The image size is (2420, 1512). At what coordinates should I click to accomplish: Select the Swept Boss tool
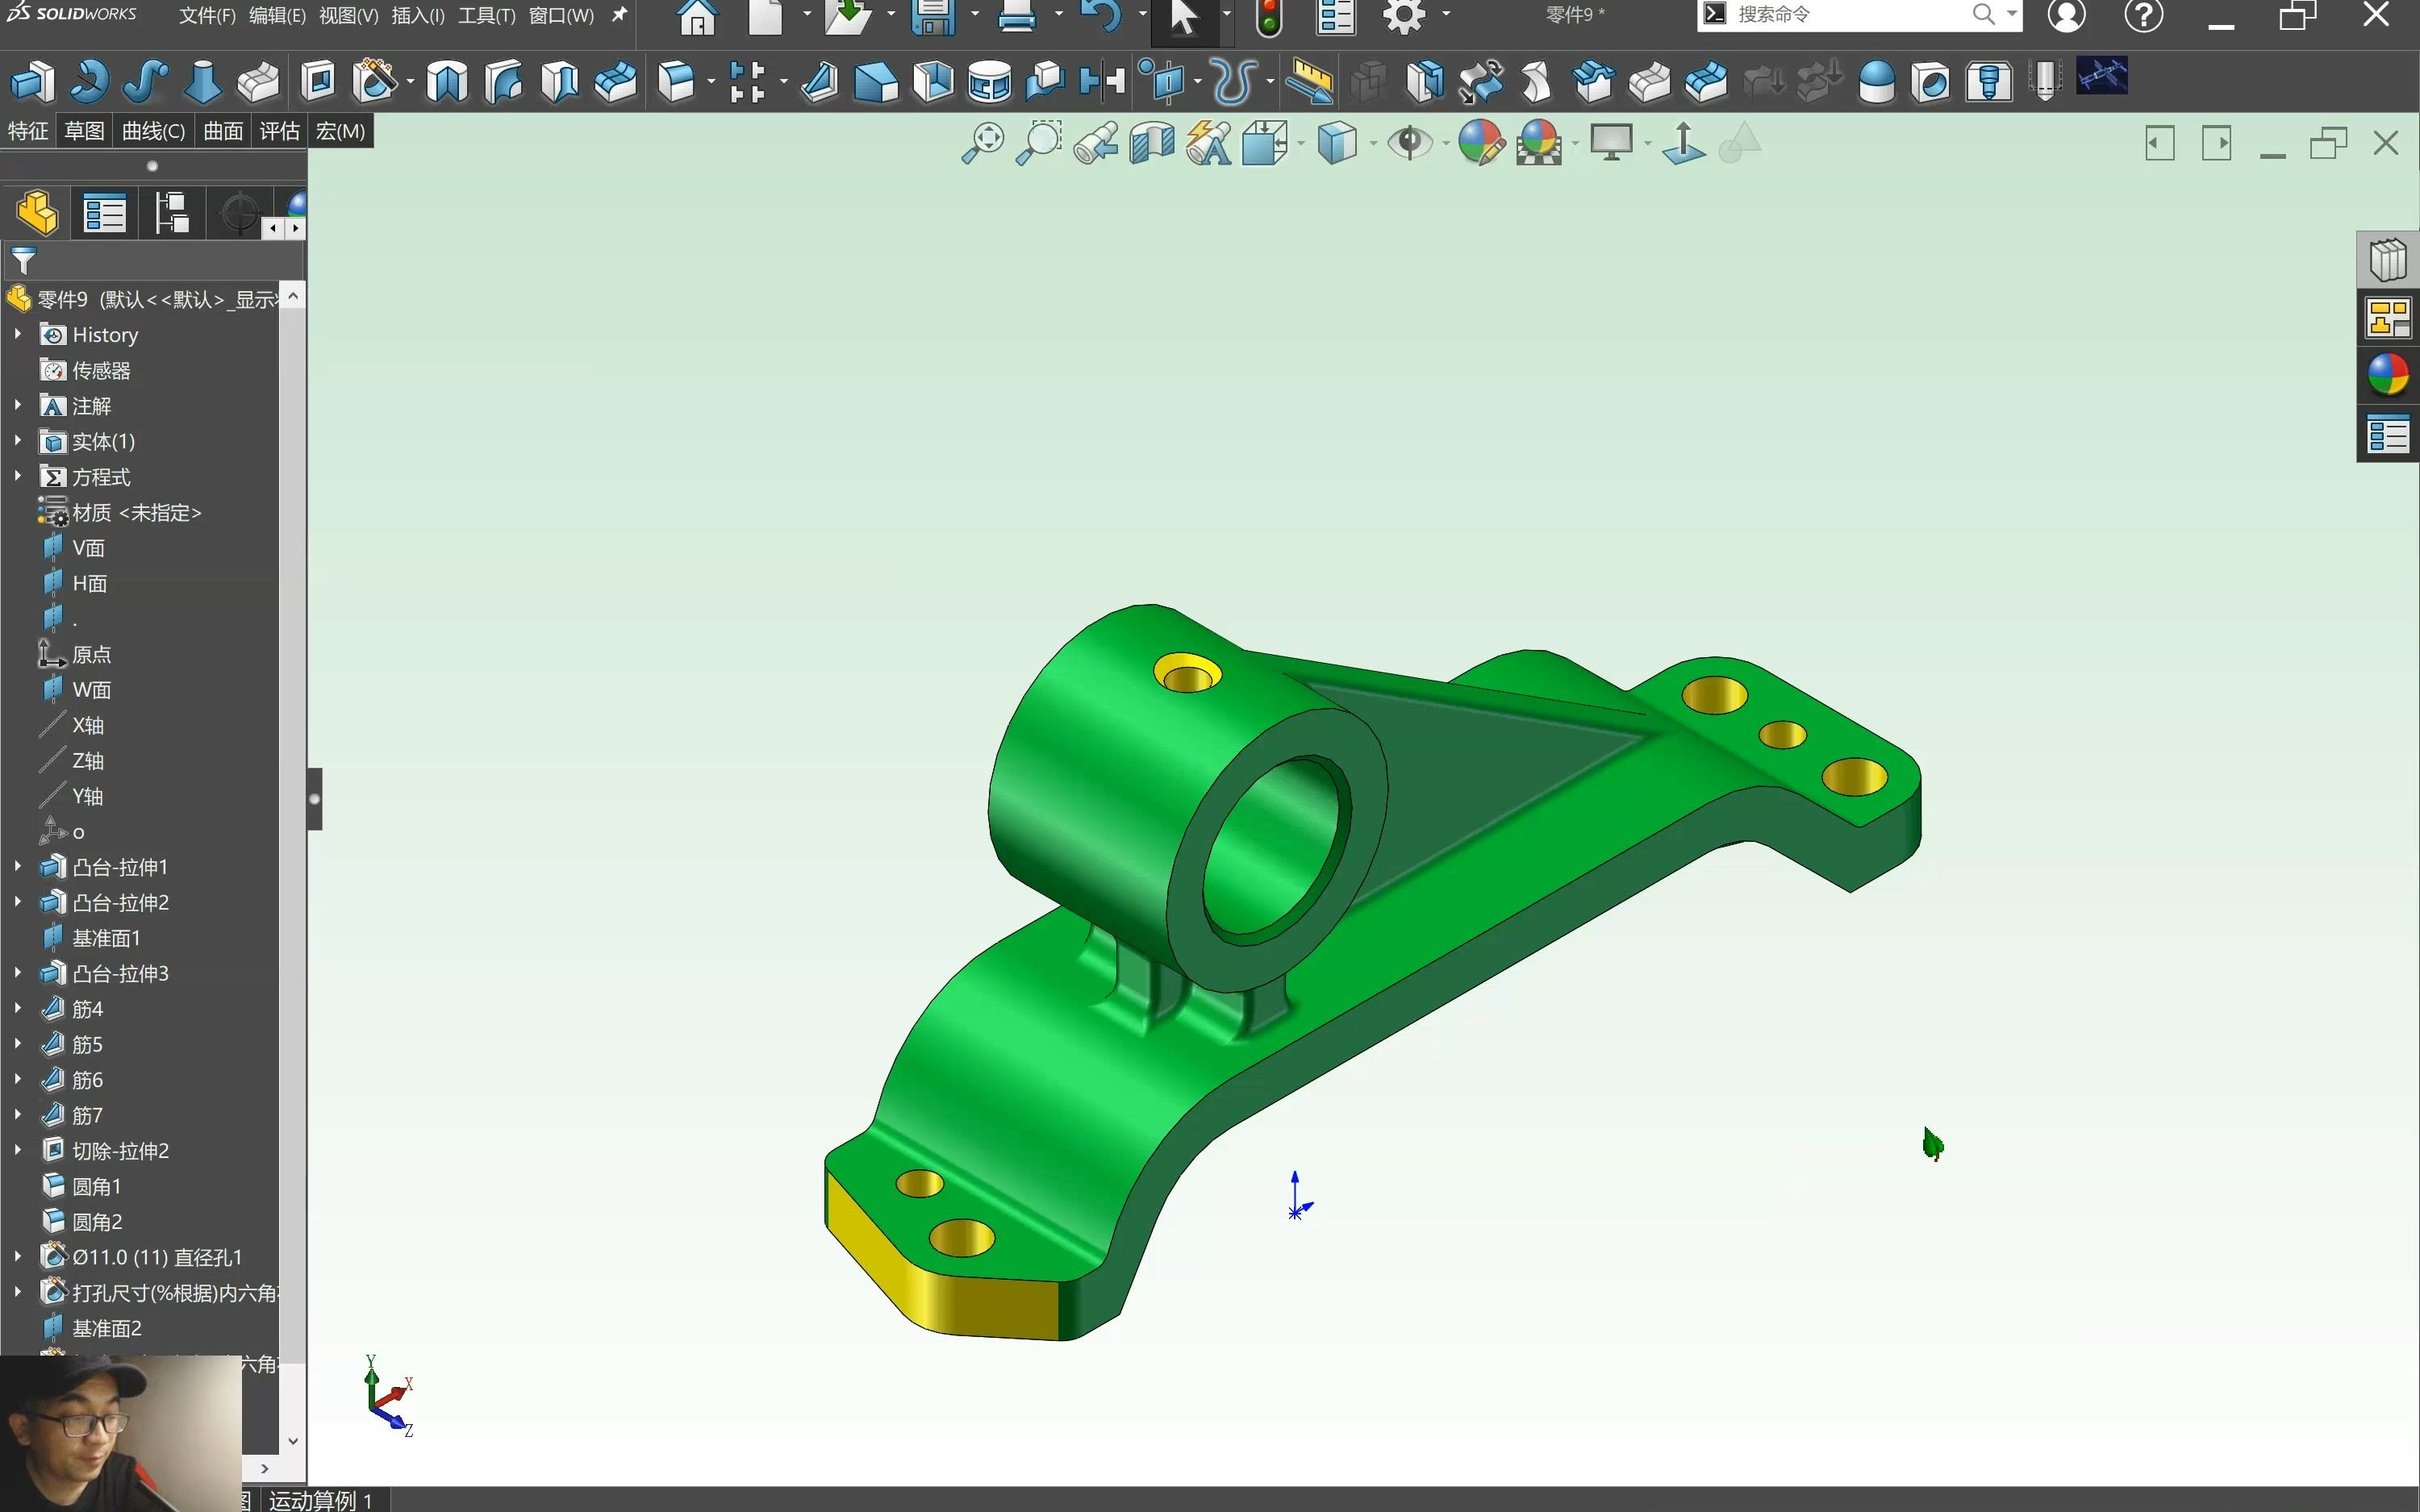pyautogui.click(x=145, y=82)
